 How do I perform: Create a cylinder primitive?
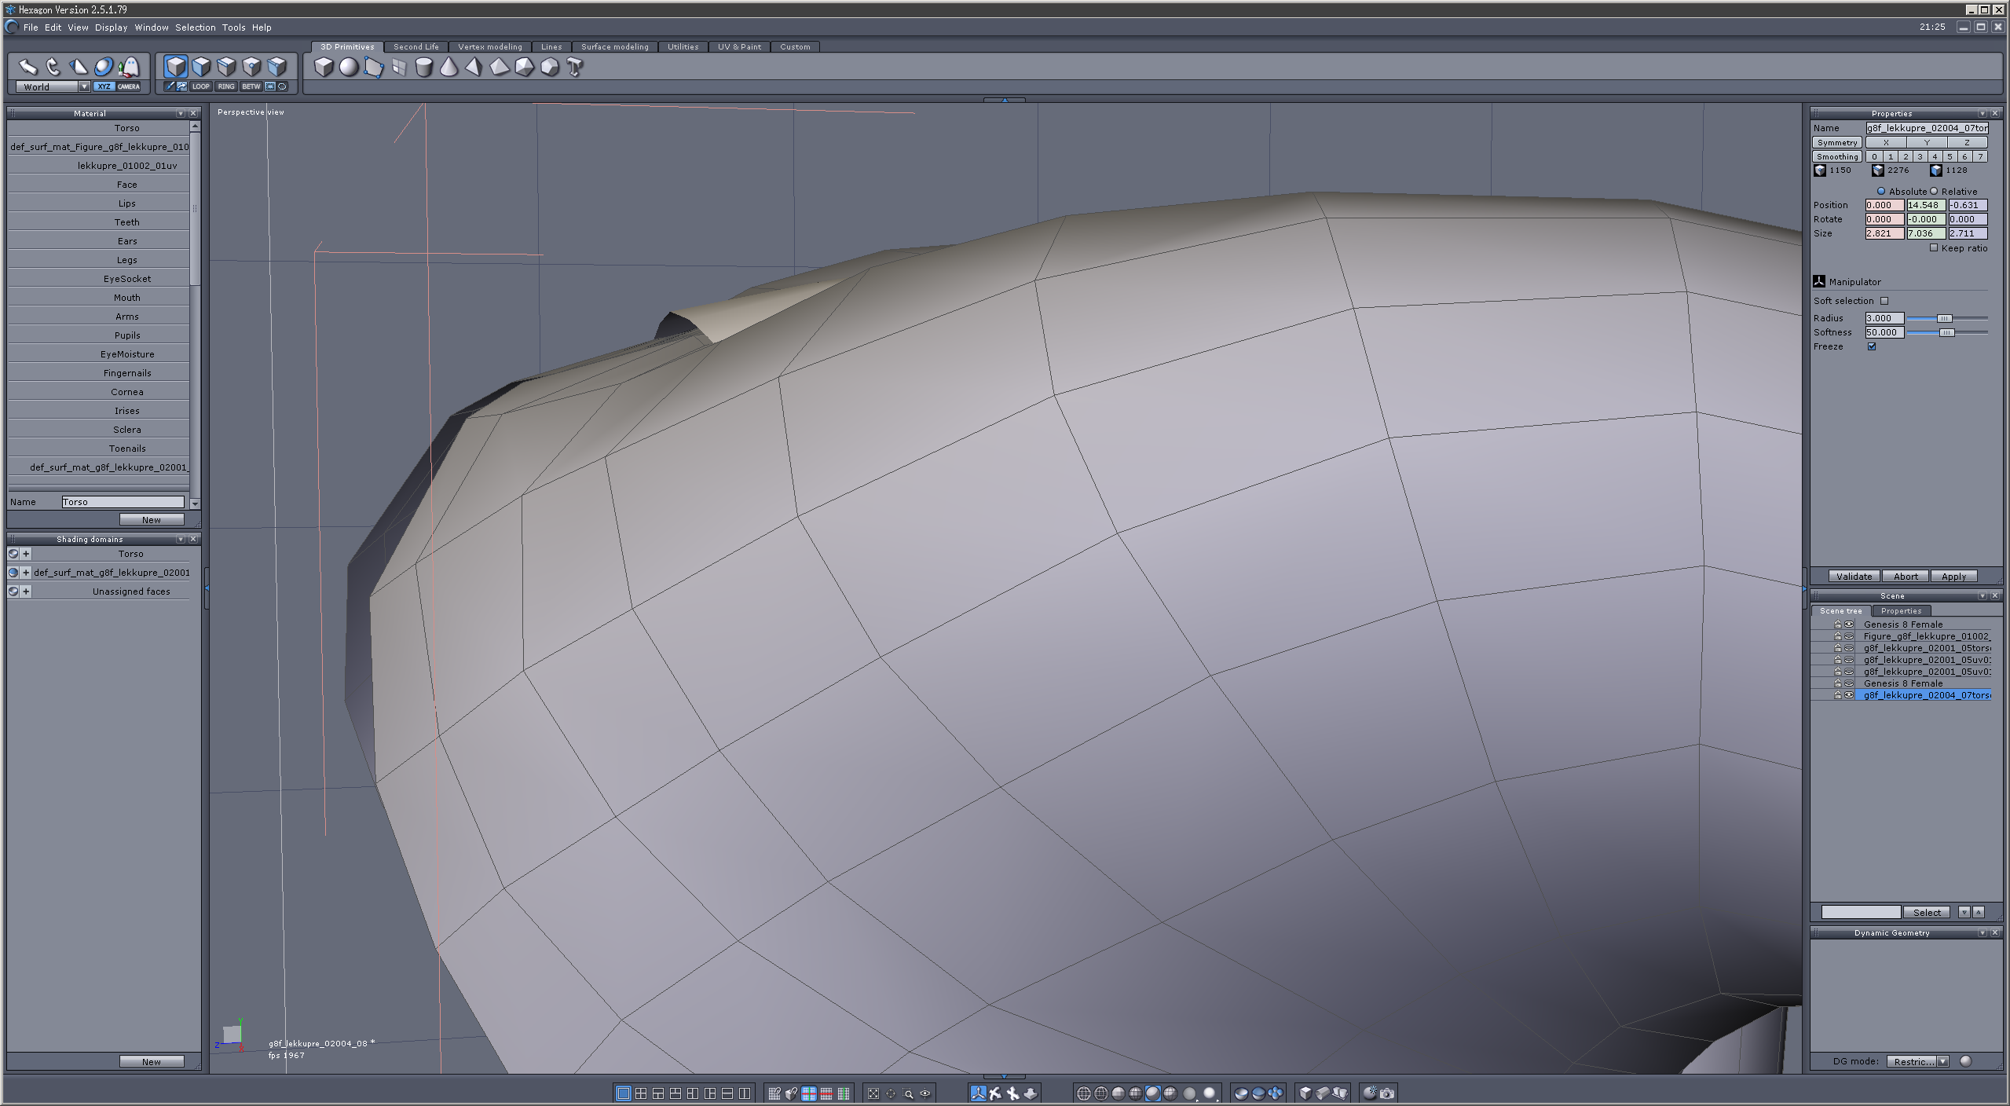423,68
